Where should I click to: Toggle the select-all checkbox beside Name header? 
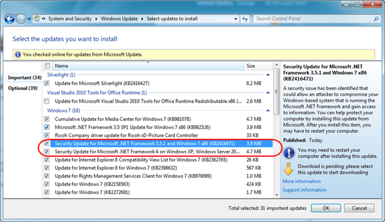click(x=48, y=66)
